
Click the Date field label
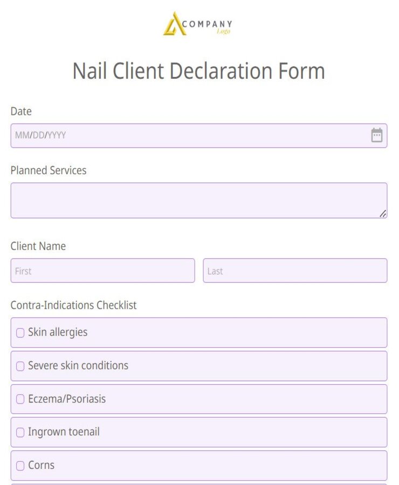[21, 112]
